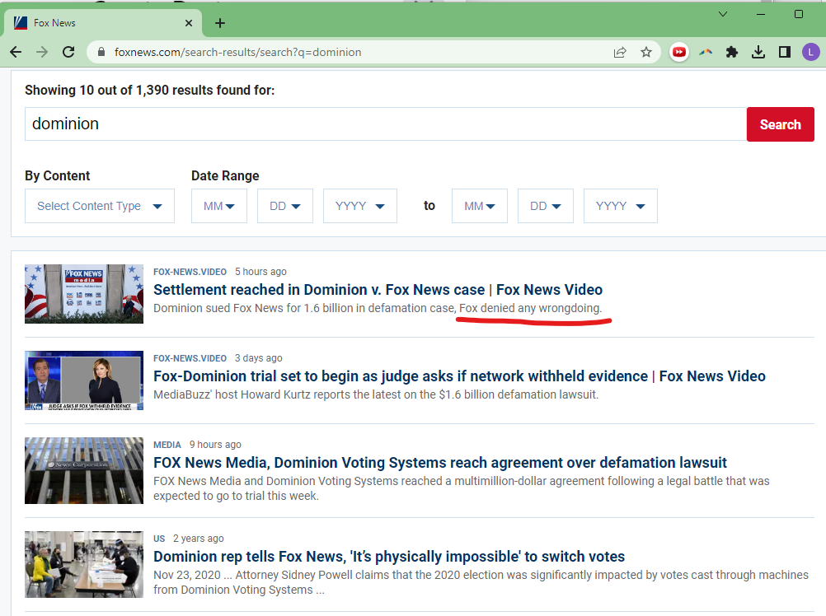Open FOX News Media, Dominion agreement headline
The image size is (826, 616).
[x=440, y=463]
